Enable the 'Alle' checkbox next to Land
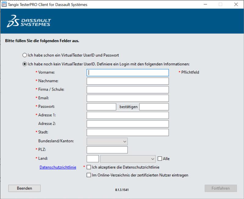Viewport: 244px width, 199px height. coord(160,158)
